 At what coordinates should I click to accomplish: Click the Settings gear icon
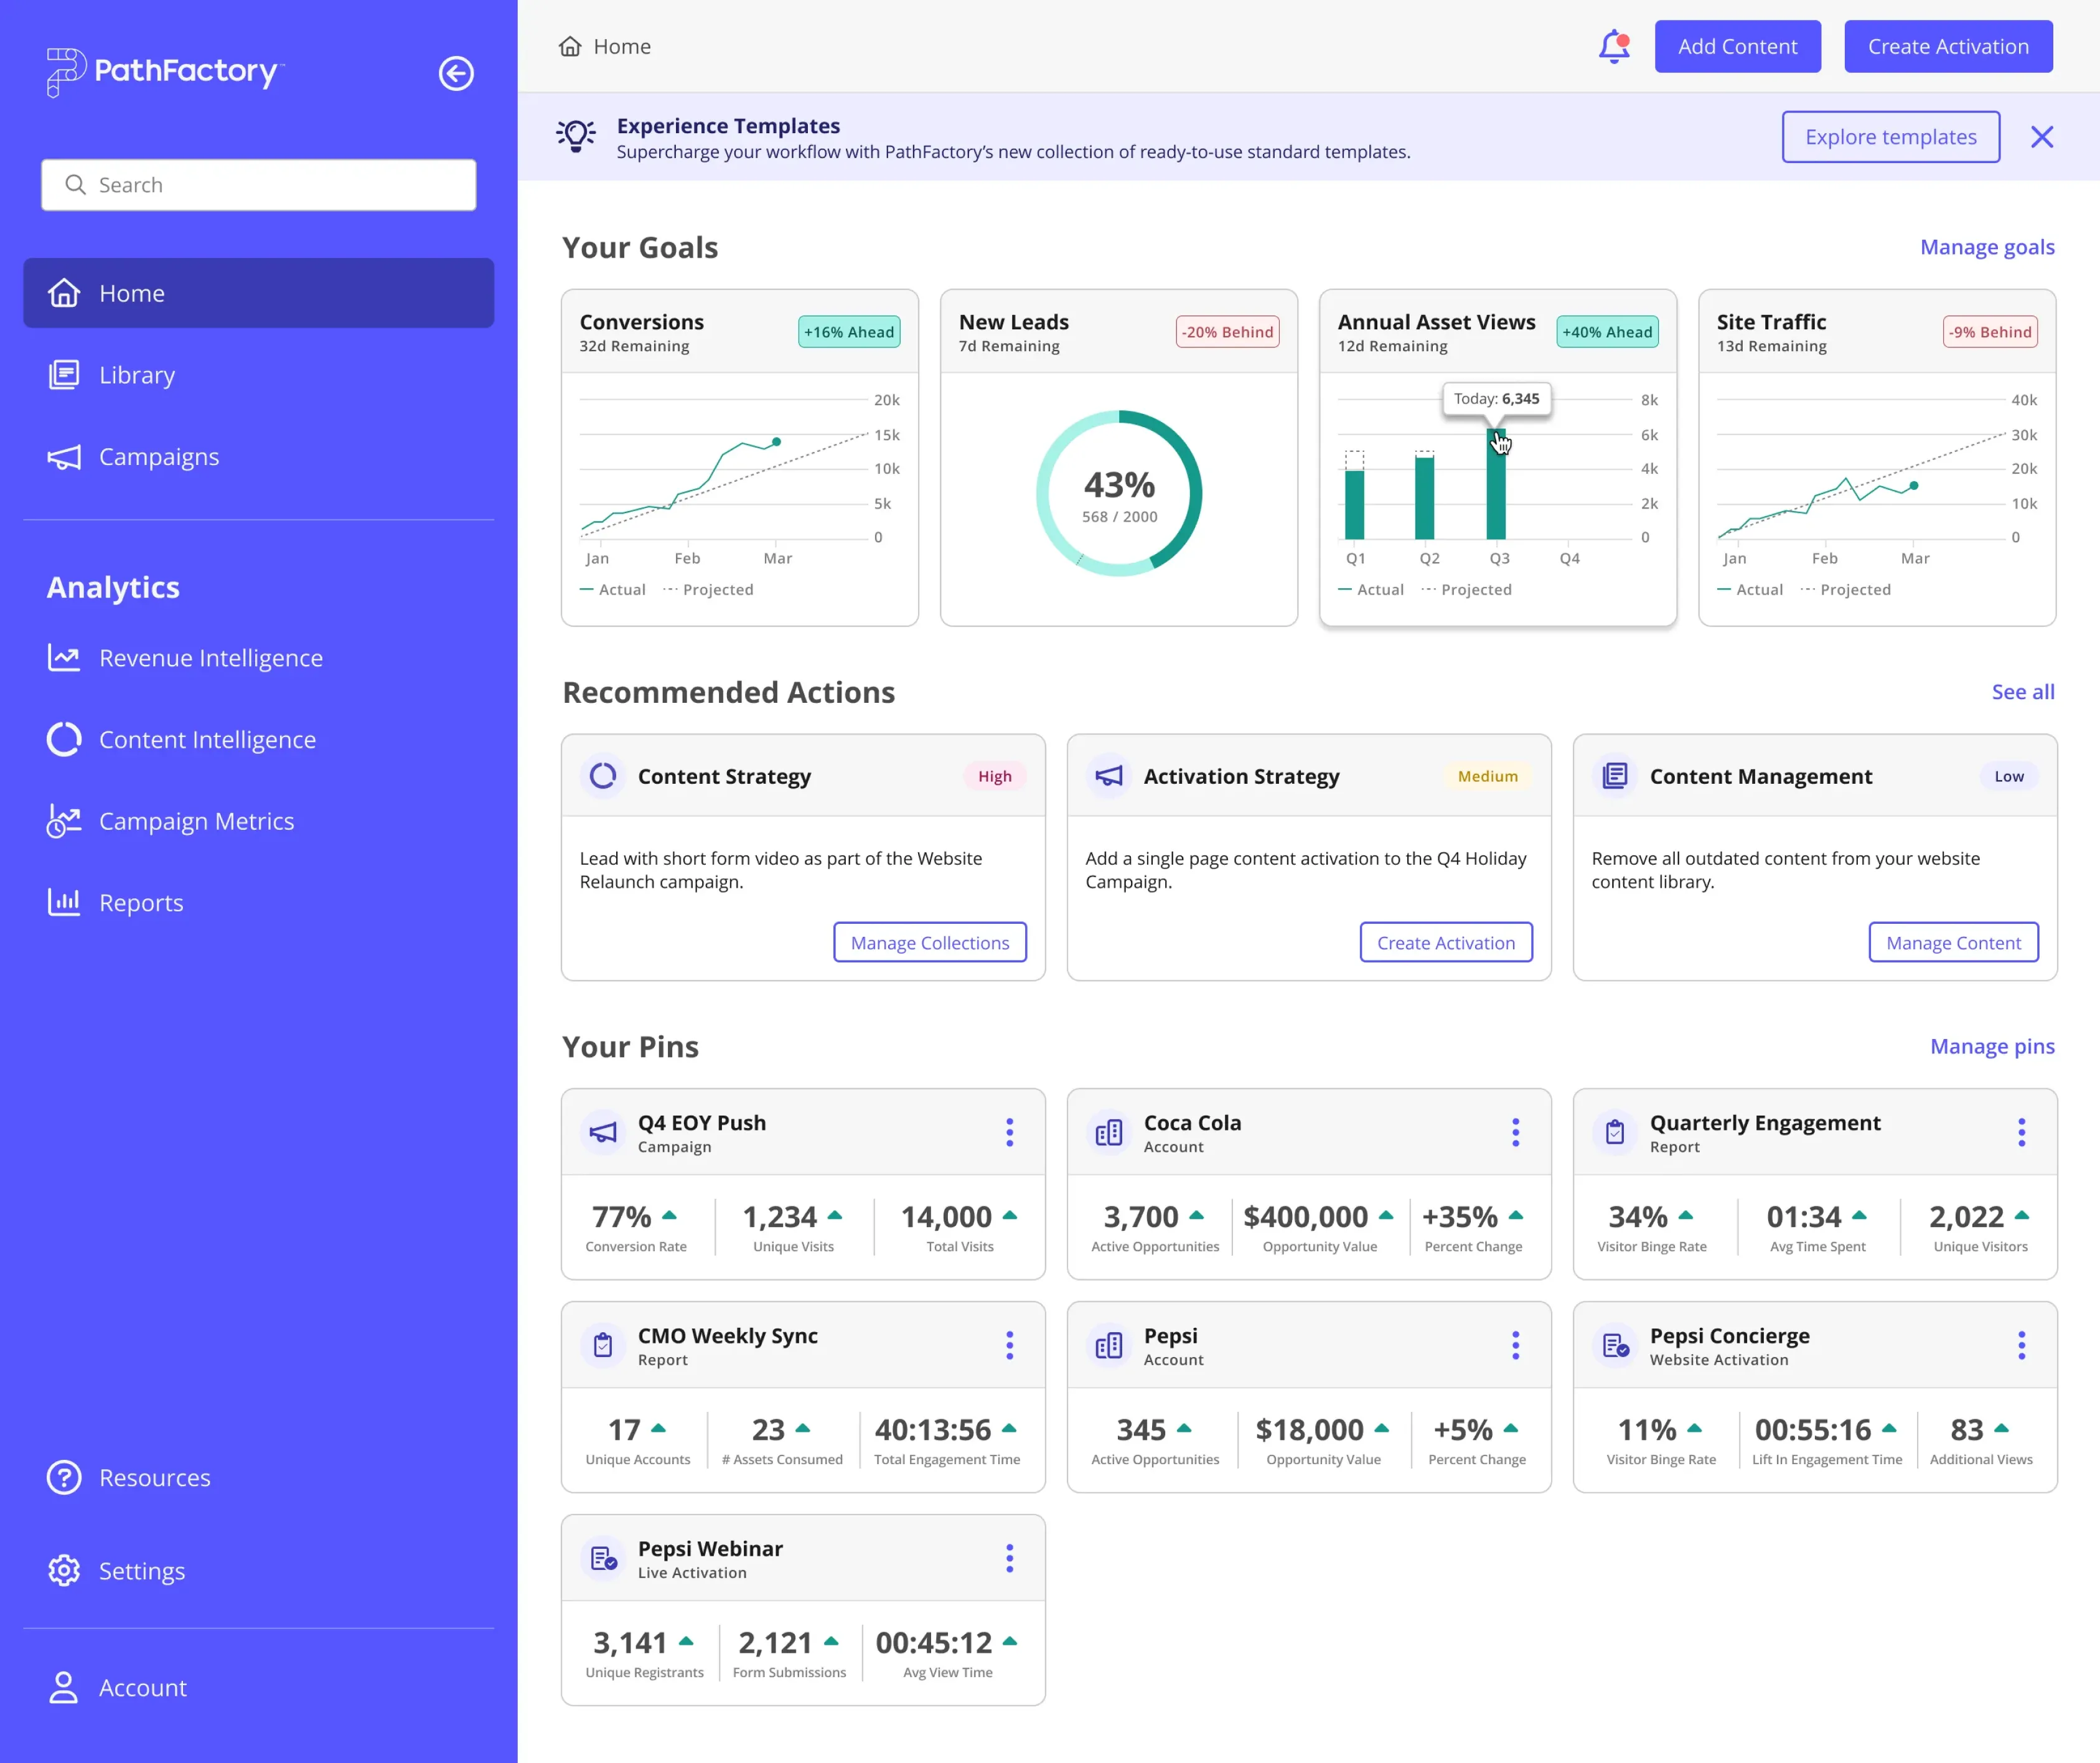pos(64,1570)
